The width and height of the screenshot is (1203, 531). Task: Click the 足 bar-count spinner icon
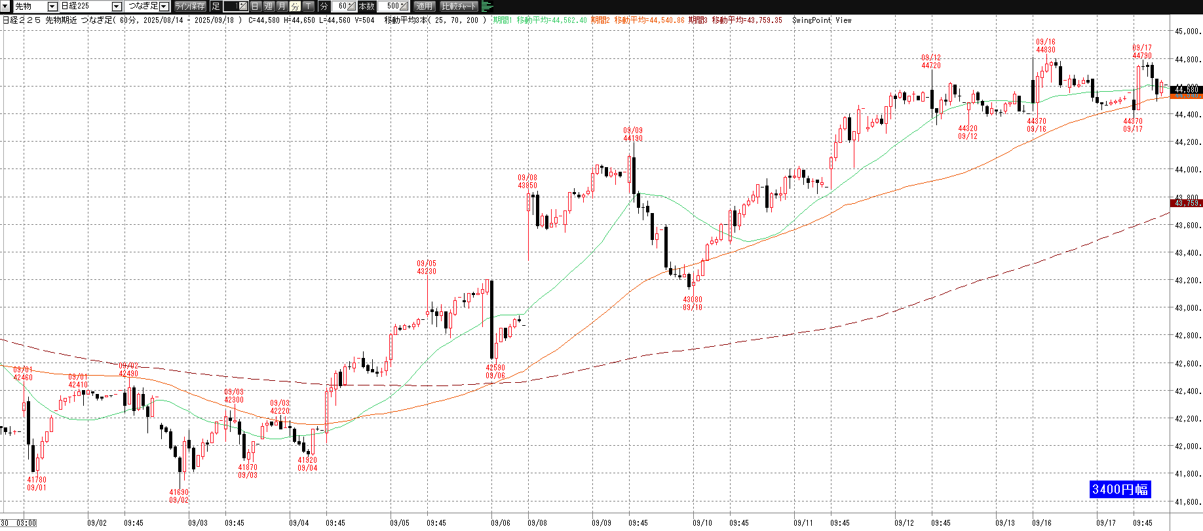coord(242,7)
